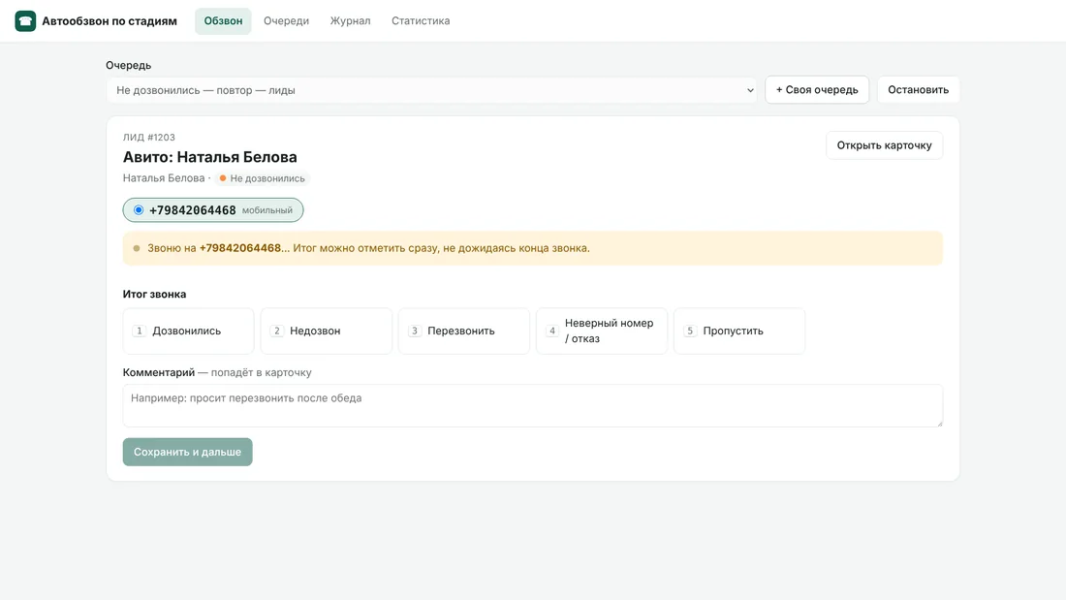This screenshot has height=600, width=1066.
Task: View the Статистика tab
Action: (421, 21)
